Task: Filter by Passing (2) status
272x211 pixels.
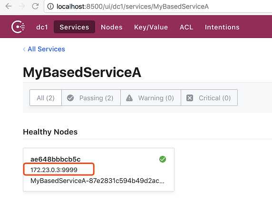Action: point(91,98)
